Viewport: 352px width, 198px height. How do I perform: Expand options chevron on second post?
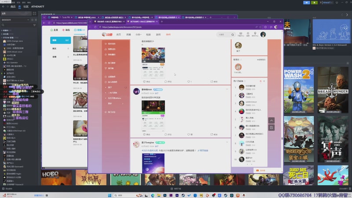click(x=227, y=89)
